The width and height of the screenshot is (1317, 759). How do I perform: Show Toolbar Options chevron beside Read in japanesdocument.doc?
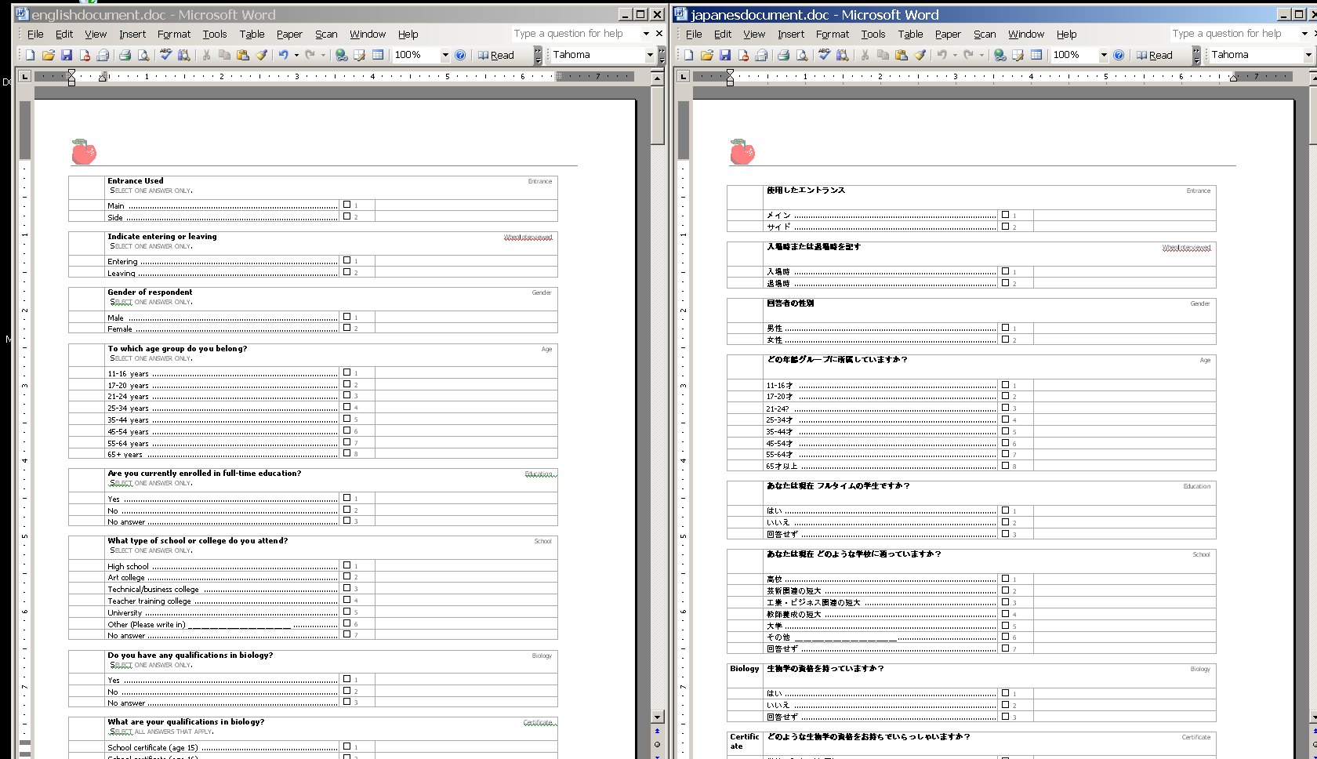pos(1196,55)
